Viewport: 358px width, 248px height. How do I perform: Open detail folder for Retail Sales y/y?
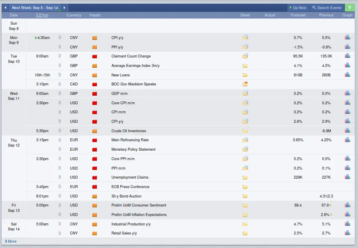[x=245, y=233]
